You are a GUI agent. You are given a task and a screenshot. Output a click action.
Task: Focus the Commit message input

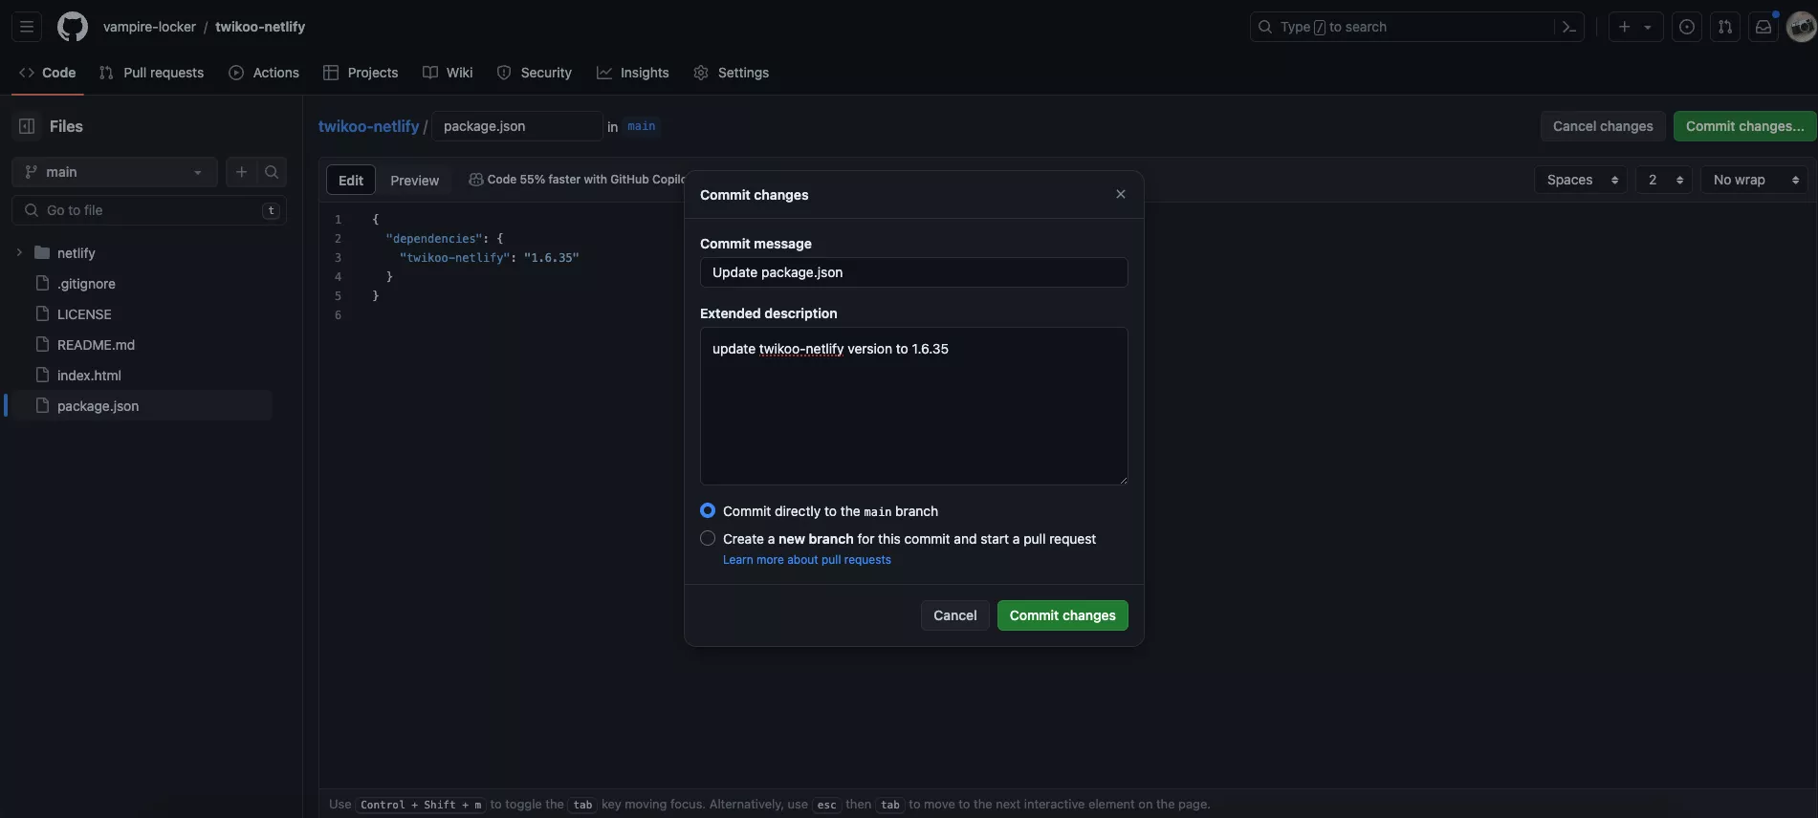coord(914,272)
